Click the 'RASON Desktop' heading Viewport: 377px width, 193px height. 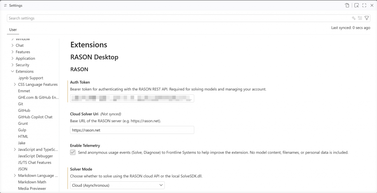(x=94, y=57)
